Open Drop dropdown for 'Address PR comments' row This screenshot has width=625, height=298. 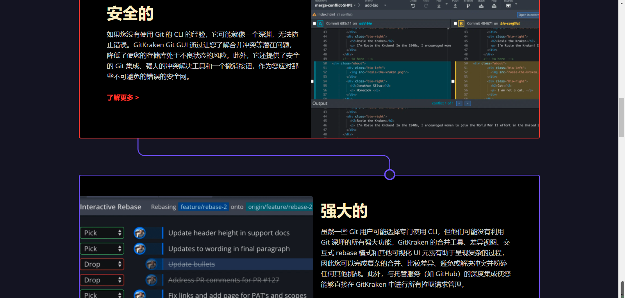point(102,280)
